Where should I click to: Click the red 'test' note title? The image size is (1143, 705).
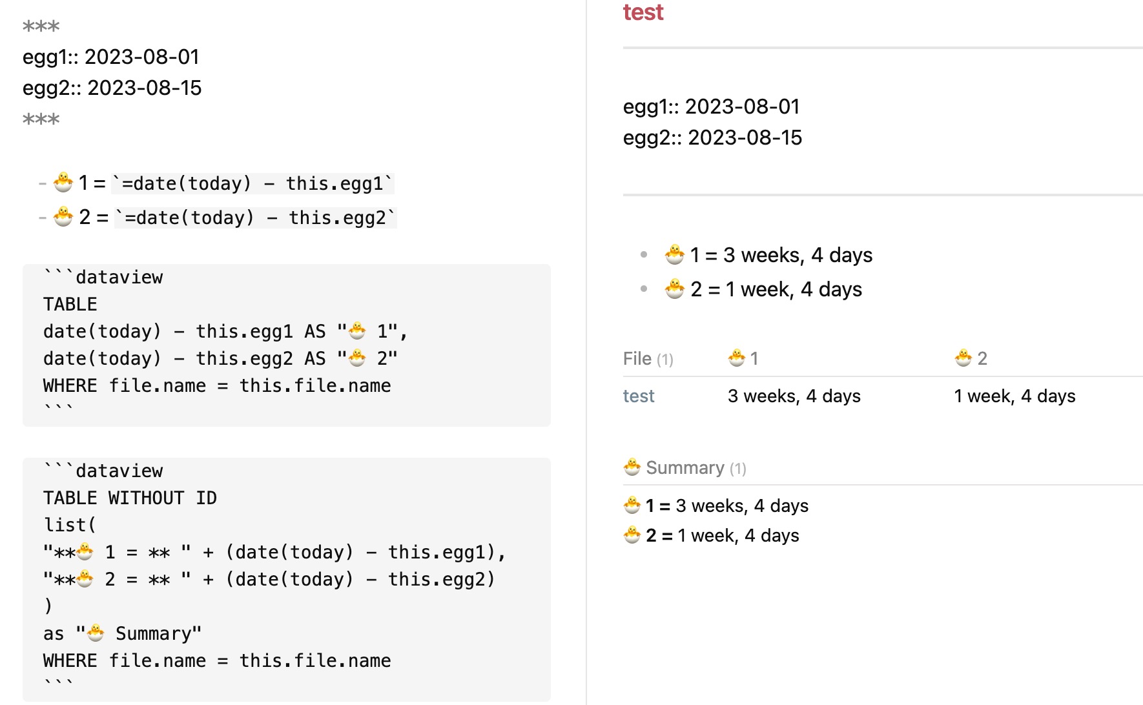tap(643, 12)
